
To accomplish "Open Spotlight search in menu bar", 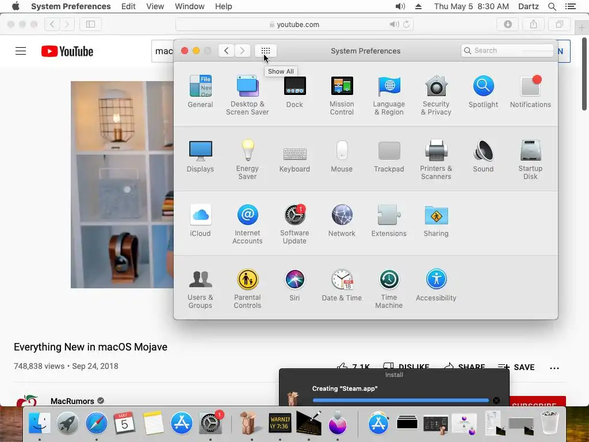I will point(552,6).
